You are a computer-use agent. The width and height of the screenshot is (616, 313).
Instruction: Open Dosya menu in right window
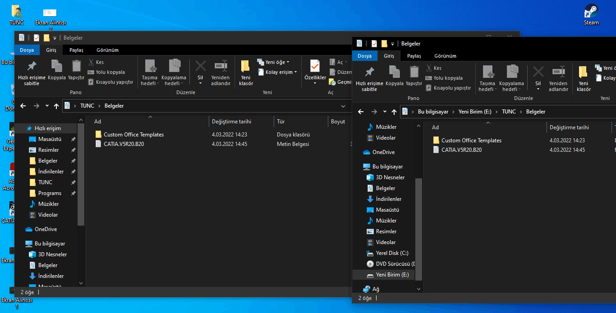(x=364, y=56)
